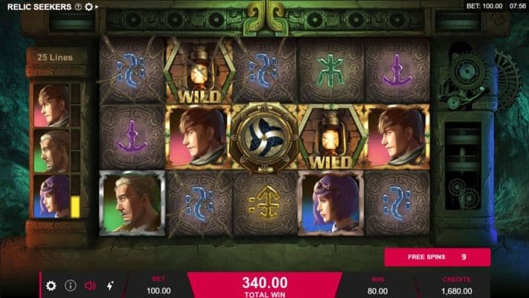Image resolution: width=529 pixels, height=298 pixels.
Task: Mute the game sound speaker icon
Action: pyautogui.click(x=90, y=286)
